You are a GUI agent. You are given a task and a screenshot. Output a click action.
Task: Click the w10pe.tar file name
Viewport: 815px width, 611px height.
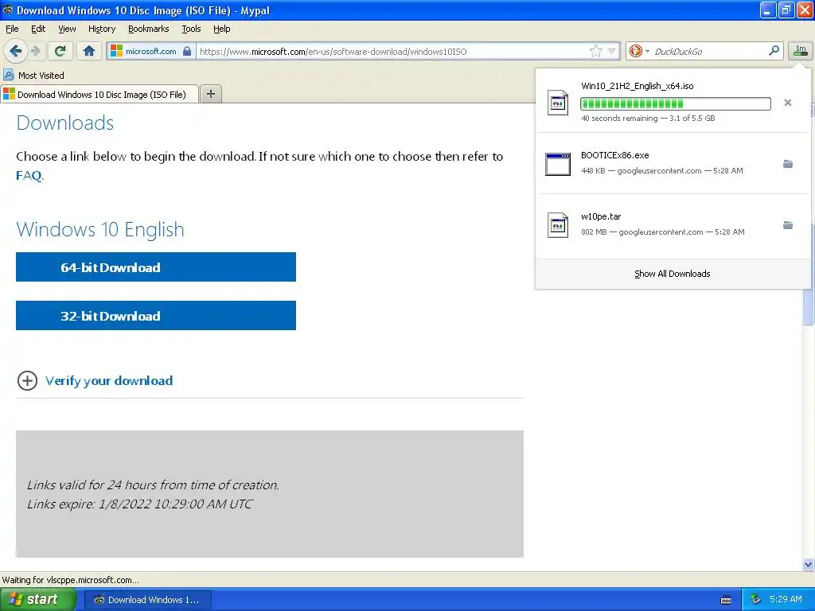click(x=601, y=216)
